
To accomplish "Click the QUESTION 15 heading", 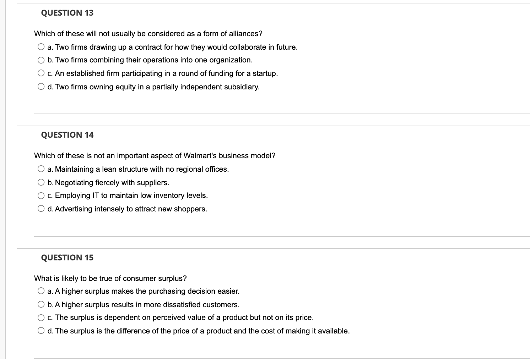I will 67,258.
